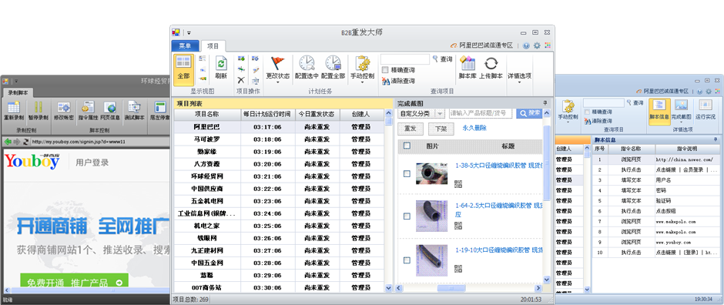Check the box for 1-64-2.5大口径缠绕编织胶管

click(407, 216)
